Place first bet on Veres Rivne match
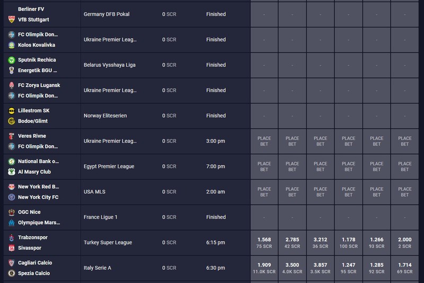 click(x=264, y=141)
